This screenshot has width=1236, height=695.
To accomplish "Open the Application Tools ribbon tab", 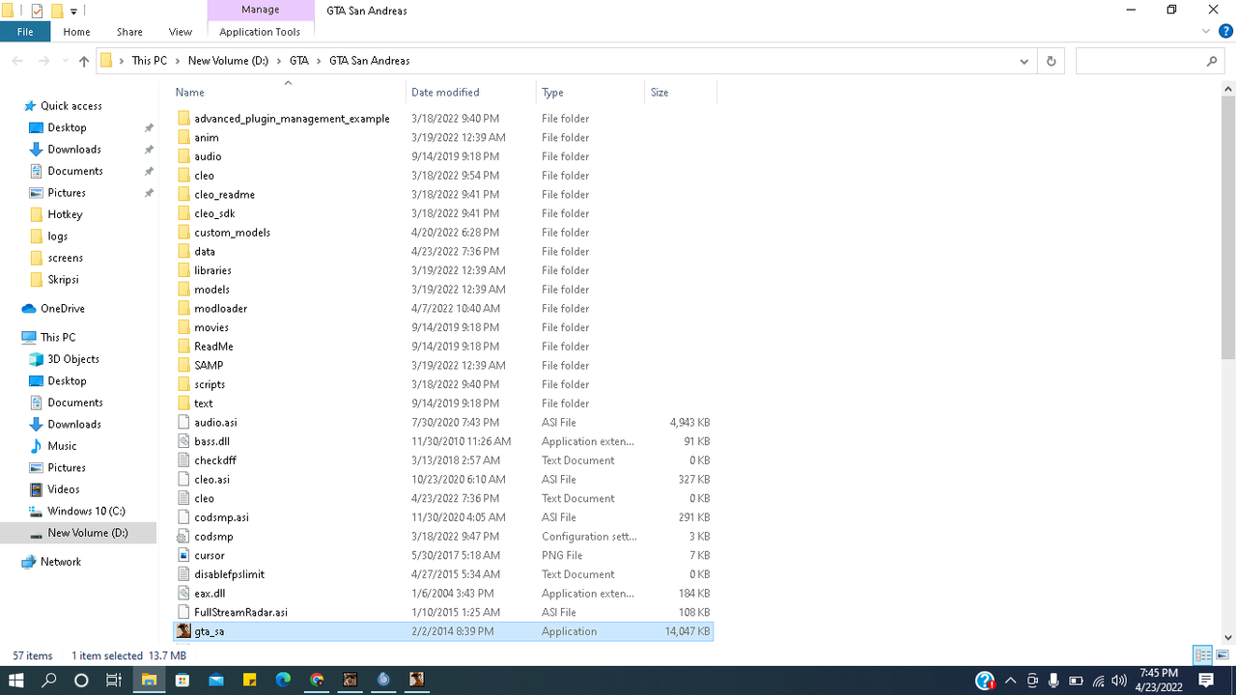I will 260,32.
